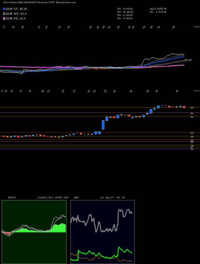Image resolution: width=200 pixels, height=264 pixels.
Task: Click the chart title mentioning CSTL MunafaSutra.com
Action: (x=39, y=2)
